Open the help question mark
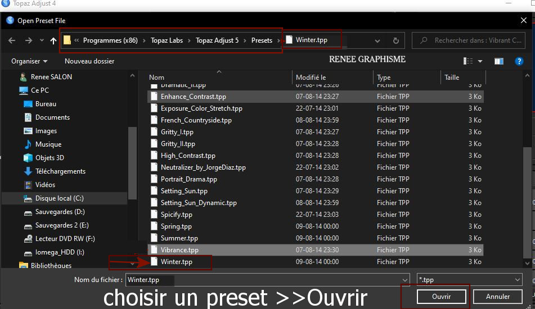 [519, 61]
